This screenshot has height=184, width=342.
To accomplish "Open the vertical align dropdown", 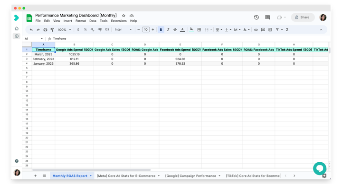I will 228,30.
